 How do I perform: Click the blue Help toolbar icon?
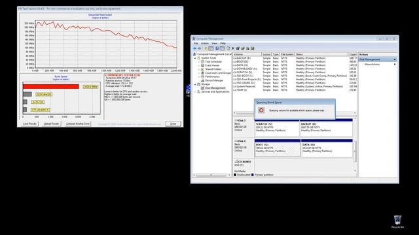(x=217, y=48)
